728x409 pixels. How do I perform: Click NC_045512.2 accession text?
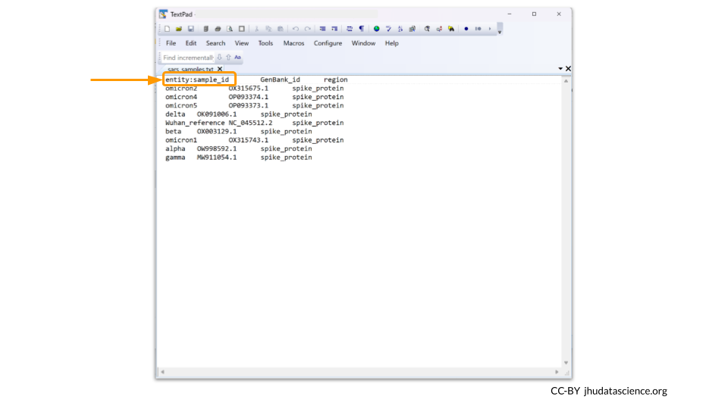(250, 123)
